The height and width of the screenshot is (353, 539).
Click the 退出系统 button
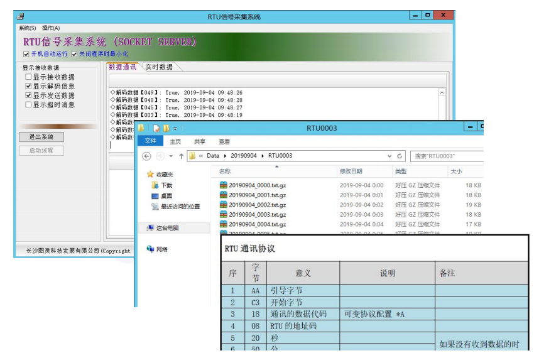tap(41, 136)
